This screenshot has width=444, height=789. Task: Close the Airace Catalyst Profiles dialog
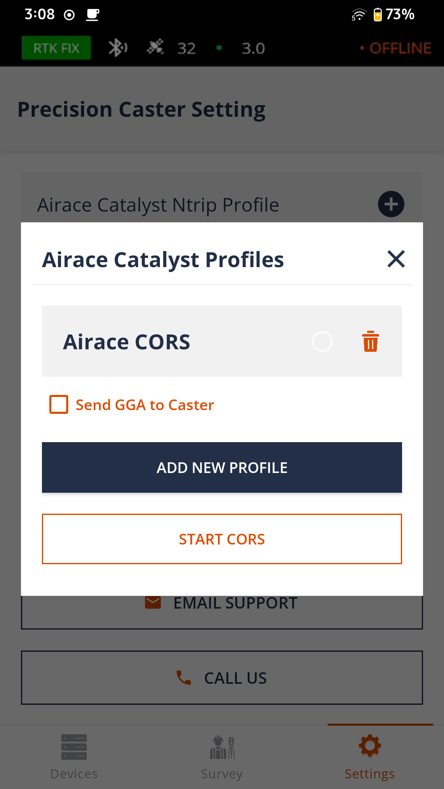396,259
